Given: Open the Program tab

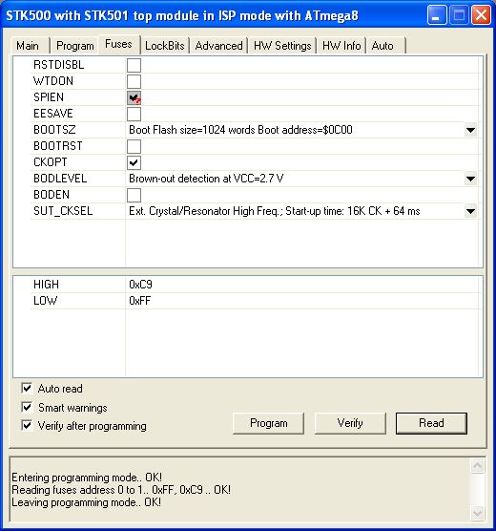Looking at the screenshot, I should (74, 46).
